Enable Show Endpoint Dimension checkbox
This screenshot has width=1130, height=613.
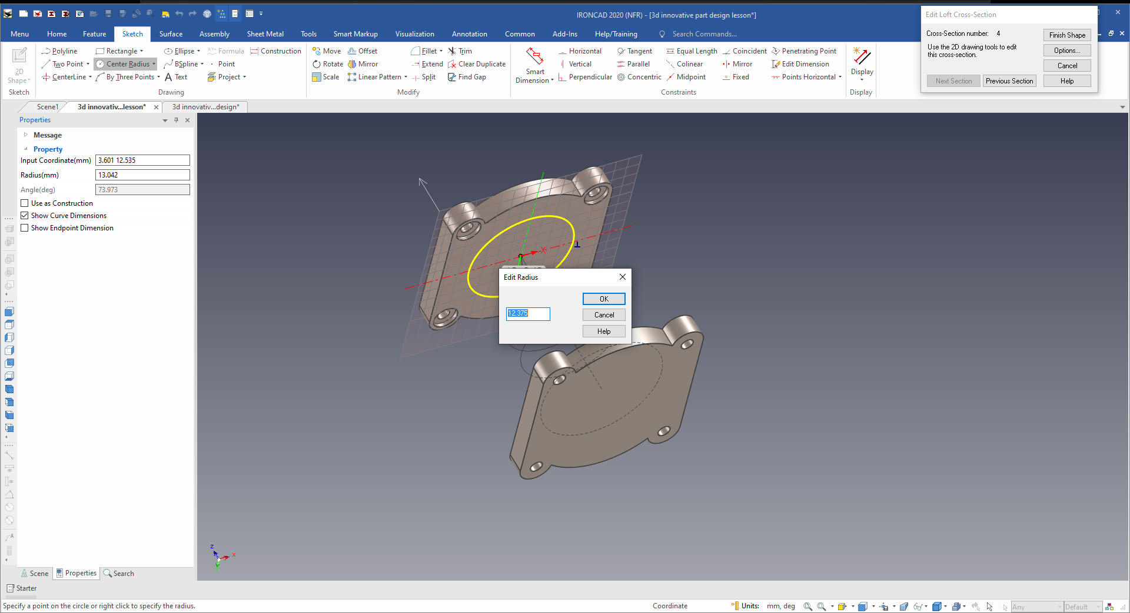[25, 228]
